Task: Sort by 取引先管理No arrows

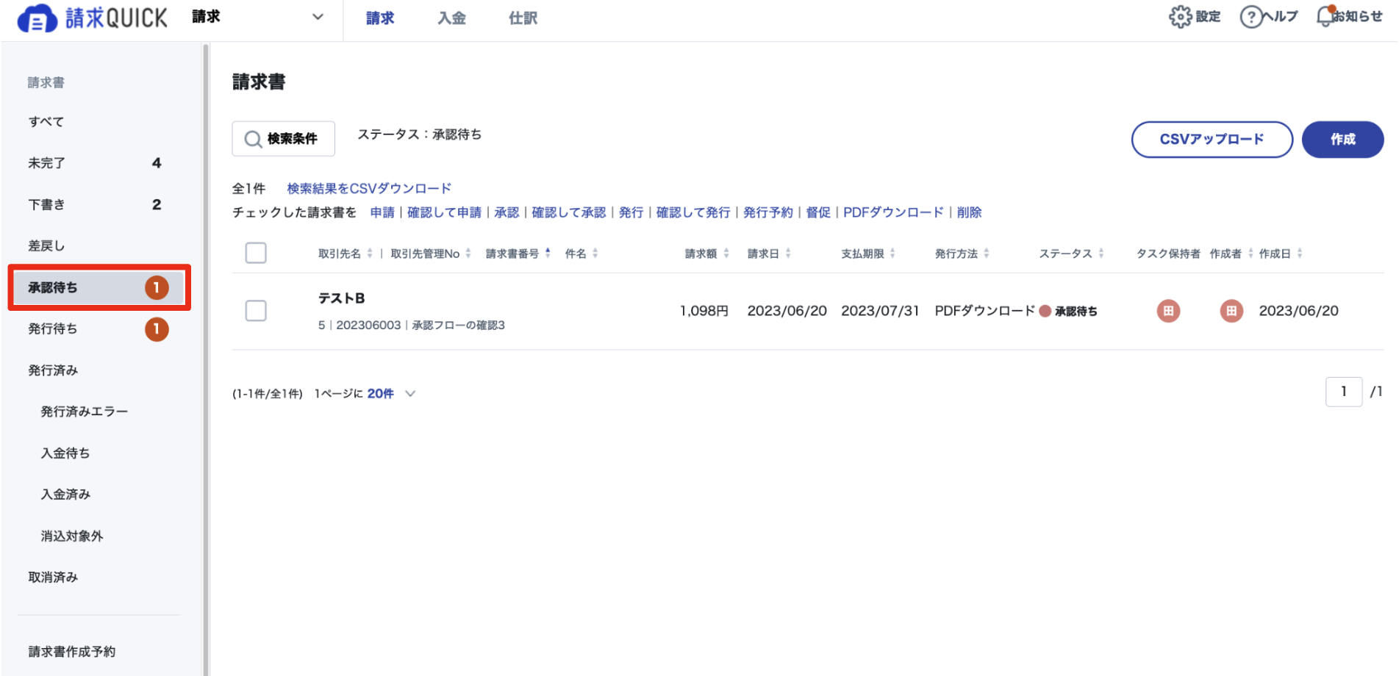Action: (x=468, y=253)
